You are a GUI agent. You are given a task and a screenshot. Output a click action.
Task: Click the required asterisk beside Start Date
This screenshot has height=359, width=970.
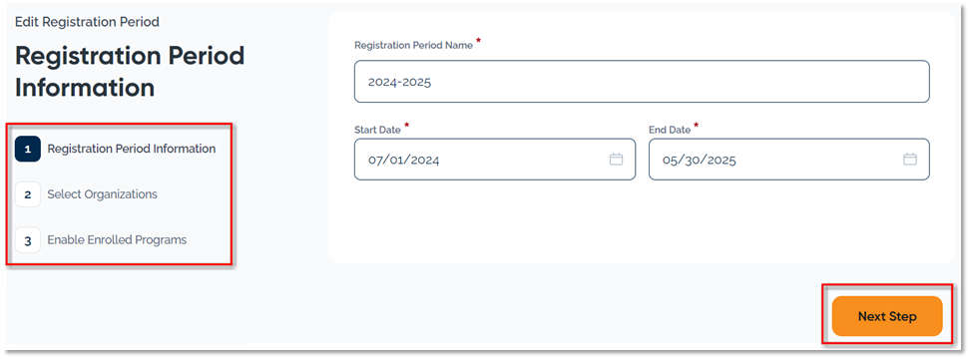click(x=406, y=126)
